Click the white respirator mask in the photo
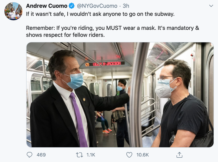218x162 pixels. 165,88
